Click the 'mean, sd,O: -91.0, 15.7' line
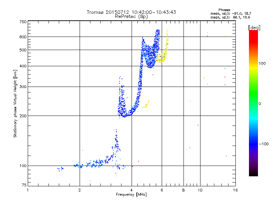Image resolution: width=277 pixels, height=207 pixels. (231, 13)
